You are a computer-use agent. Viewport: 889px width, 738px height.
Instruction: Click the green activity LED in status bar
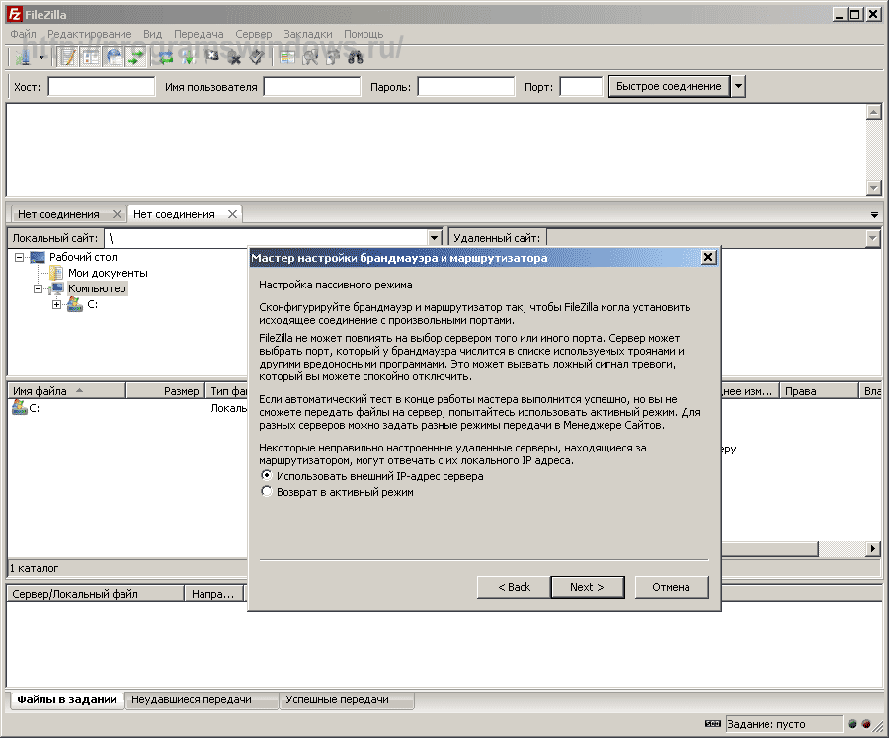click(x=852, y=724)
